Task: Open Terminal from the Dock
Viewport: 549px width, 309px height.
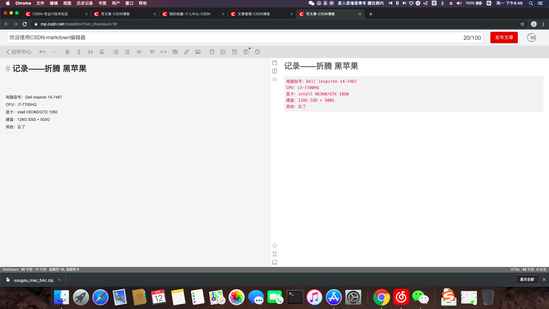Action: tap(295, 297)
